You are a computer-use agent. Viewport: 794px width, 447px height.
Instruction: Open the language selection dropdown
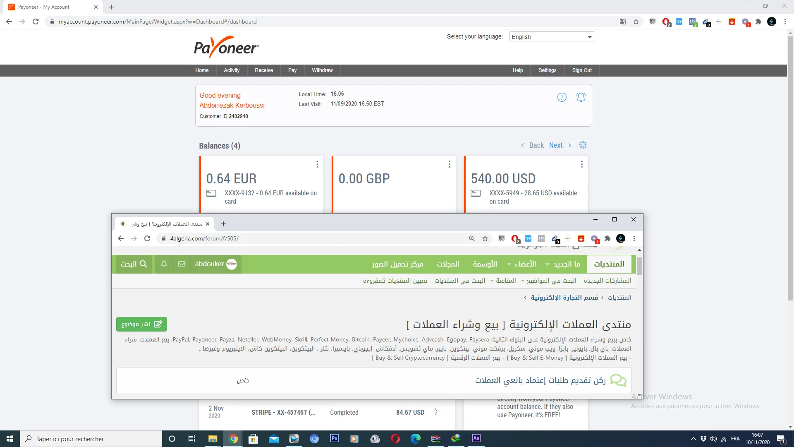pos(552,37)
